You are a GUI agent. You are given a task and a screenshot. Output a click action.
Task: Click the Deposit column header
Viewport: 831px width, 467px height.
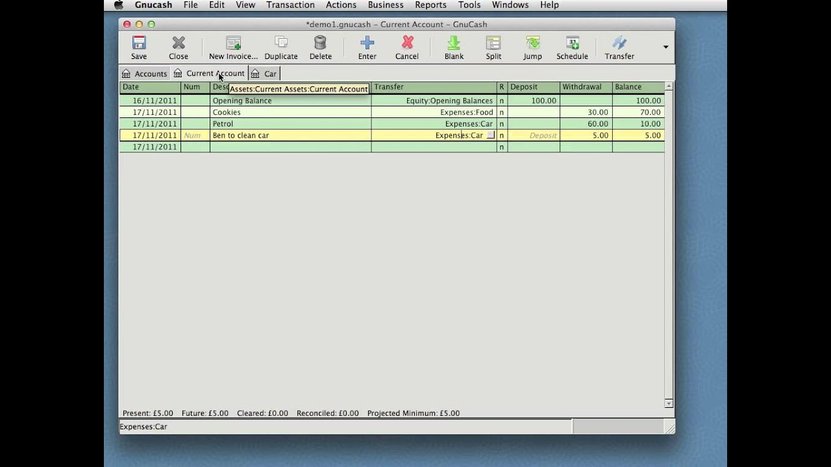534,87
